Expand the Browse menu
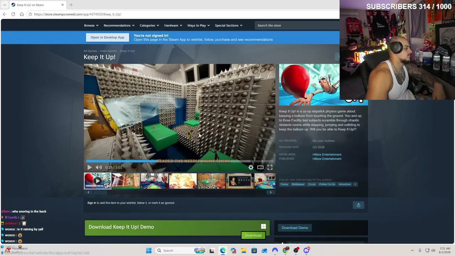Screen dimensions: 455x256 click(x=91, y=26)
